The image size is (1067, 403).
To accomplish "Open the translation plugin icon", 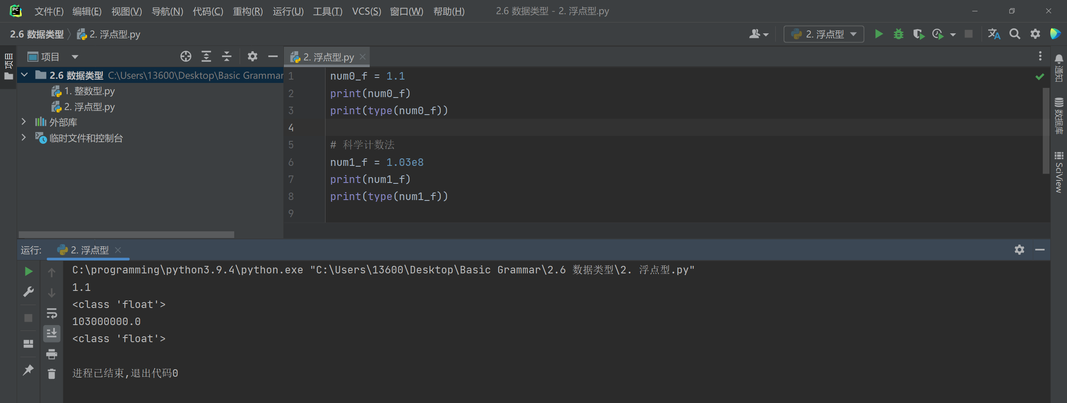I will 994,34.
